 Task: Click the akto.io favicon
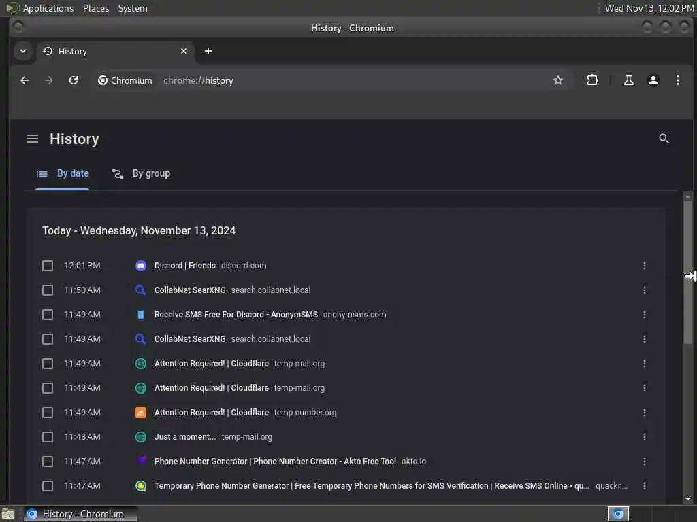140,462
